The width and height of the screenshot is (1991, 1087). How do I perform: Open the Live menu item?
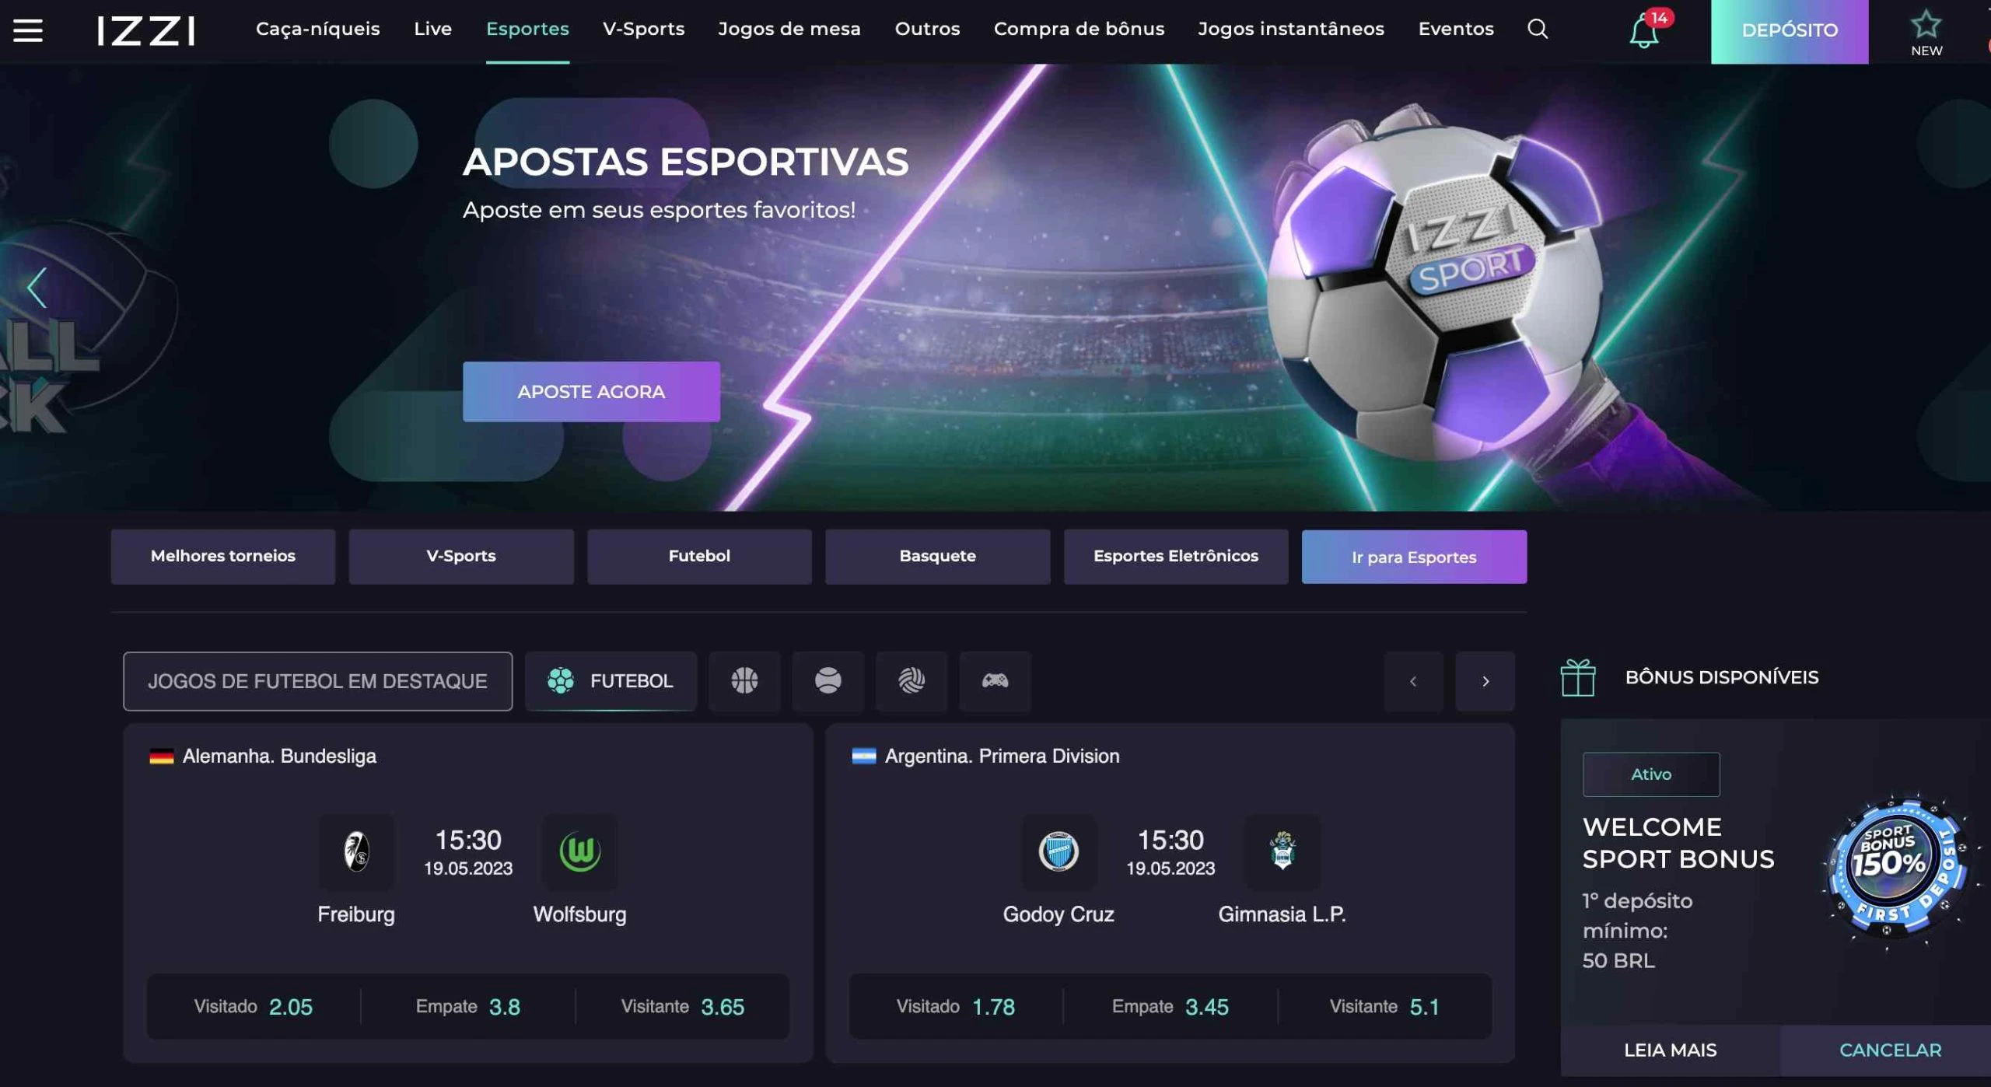click(x=432, y=29)
